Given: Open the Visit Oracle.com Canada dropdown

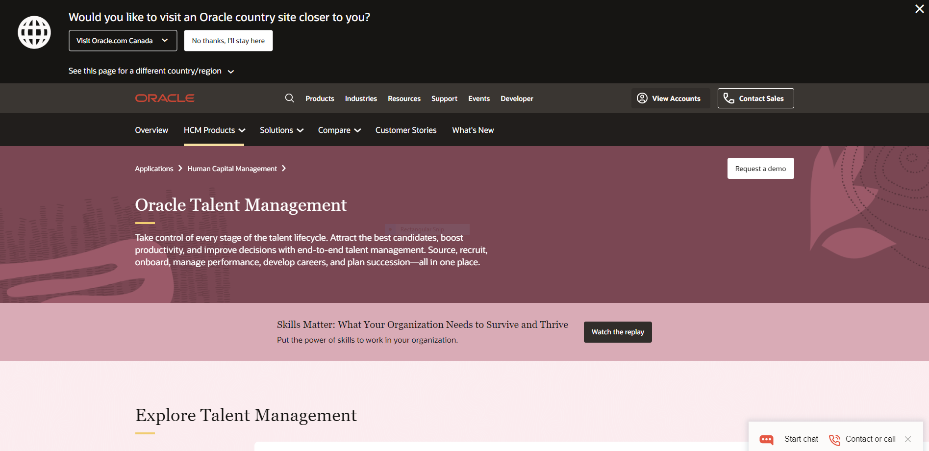Looking at the screenshot, I should click(123, 41).
